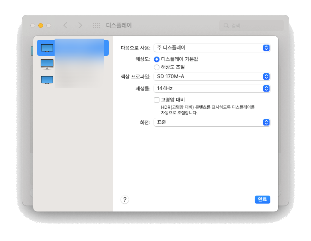Select the third display icon in sidebar
The height and width of the screenshot is (241, 311).
[47, 80]
